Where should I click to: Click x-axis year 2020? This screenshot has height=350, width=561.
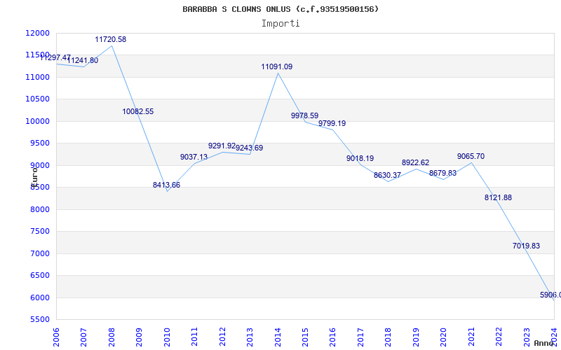(444, 337)
